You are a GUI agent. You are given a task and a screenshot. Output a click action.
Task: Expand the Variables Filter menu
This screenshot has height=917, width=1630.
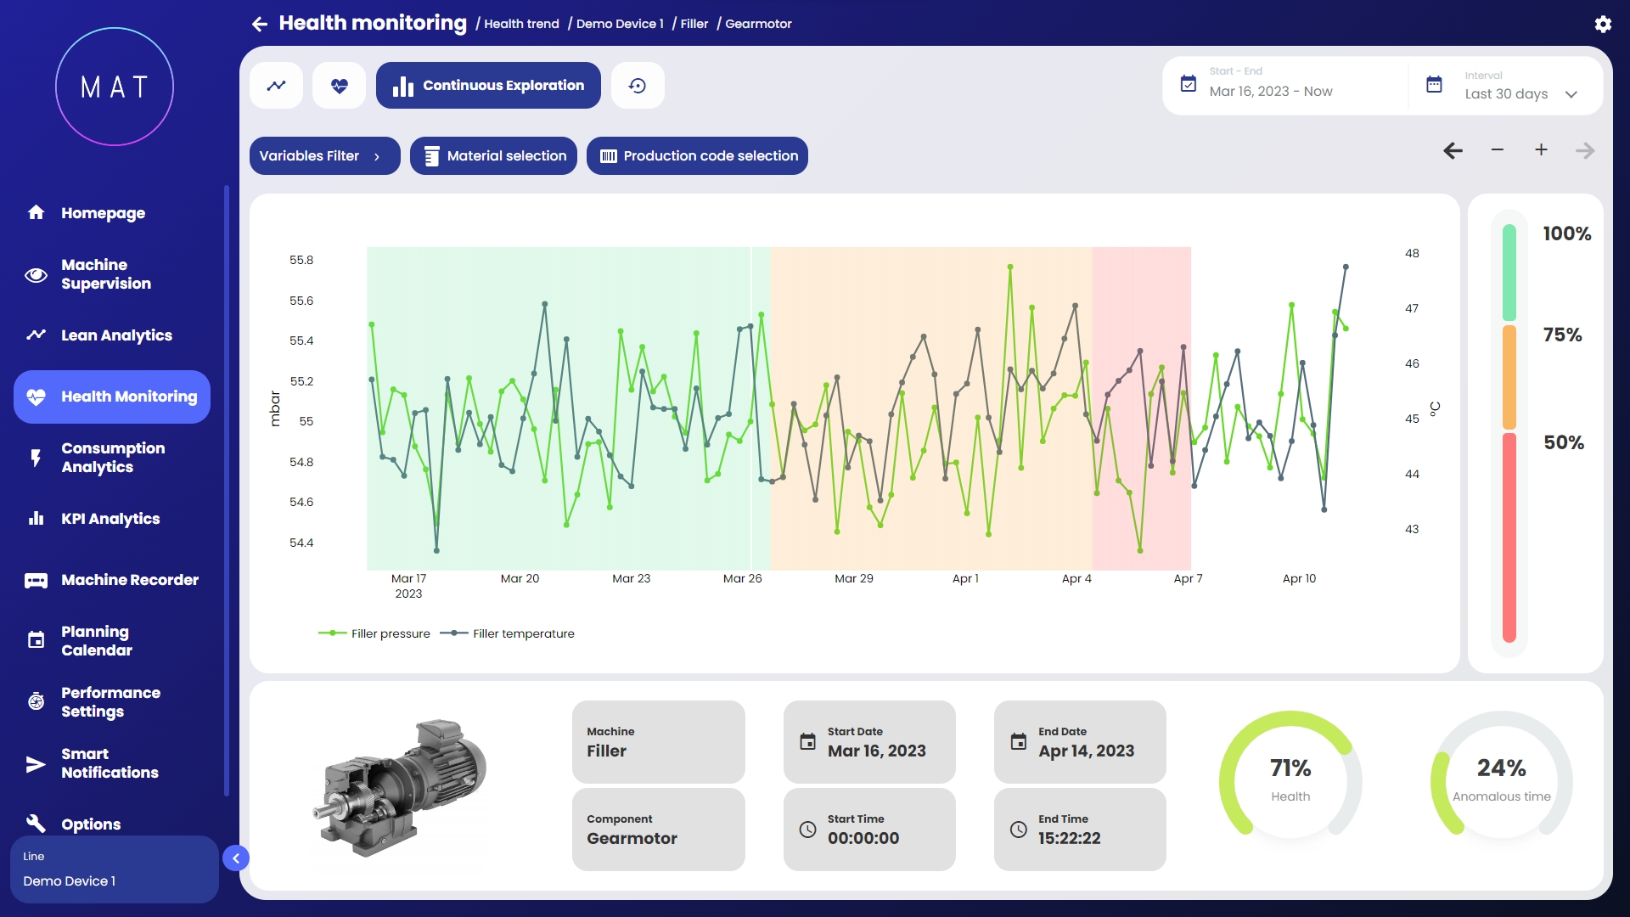click(x=324, y=156)
